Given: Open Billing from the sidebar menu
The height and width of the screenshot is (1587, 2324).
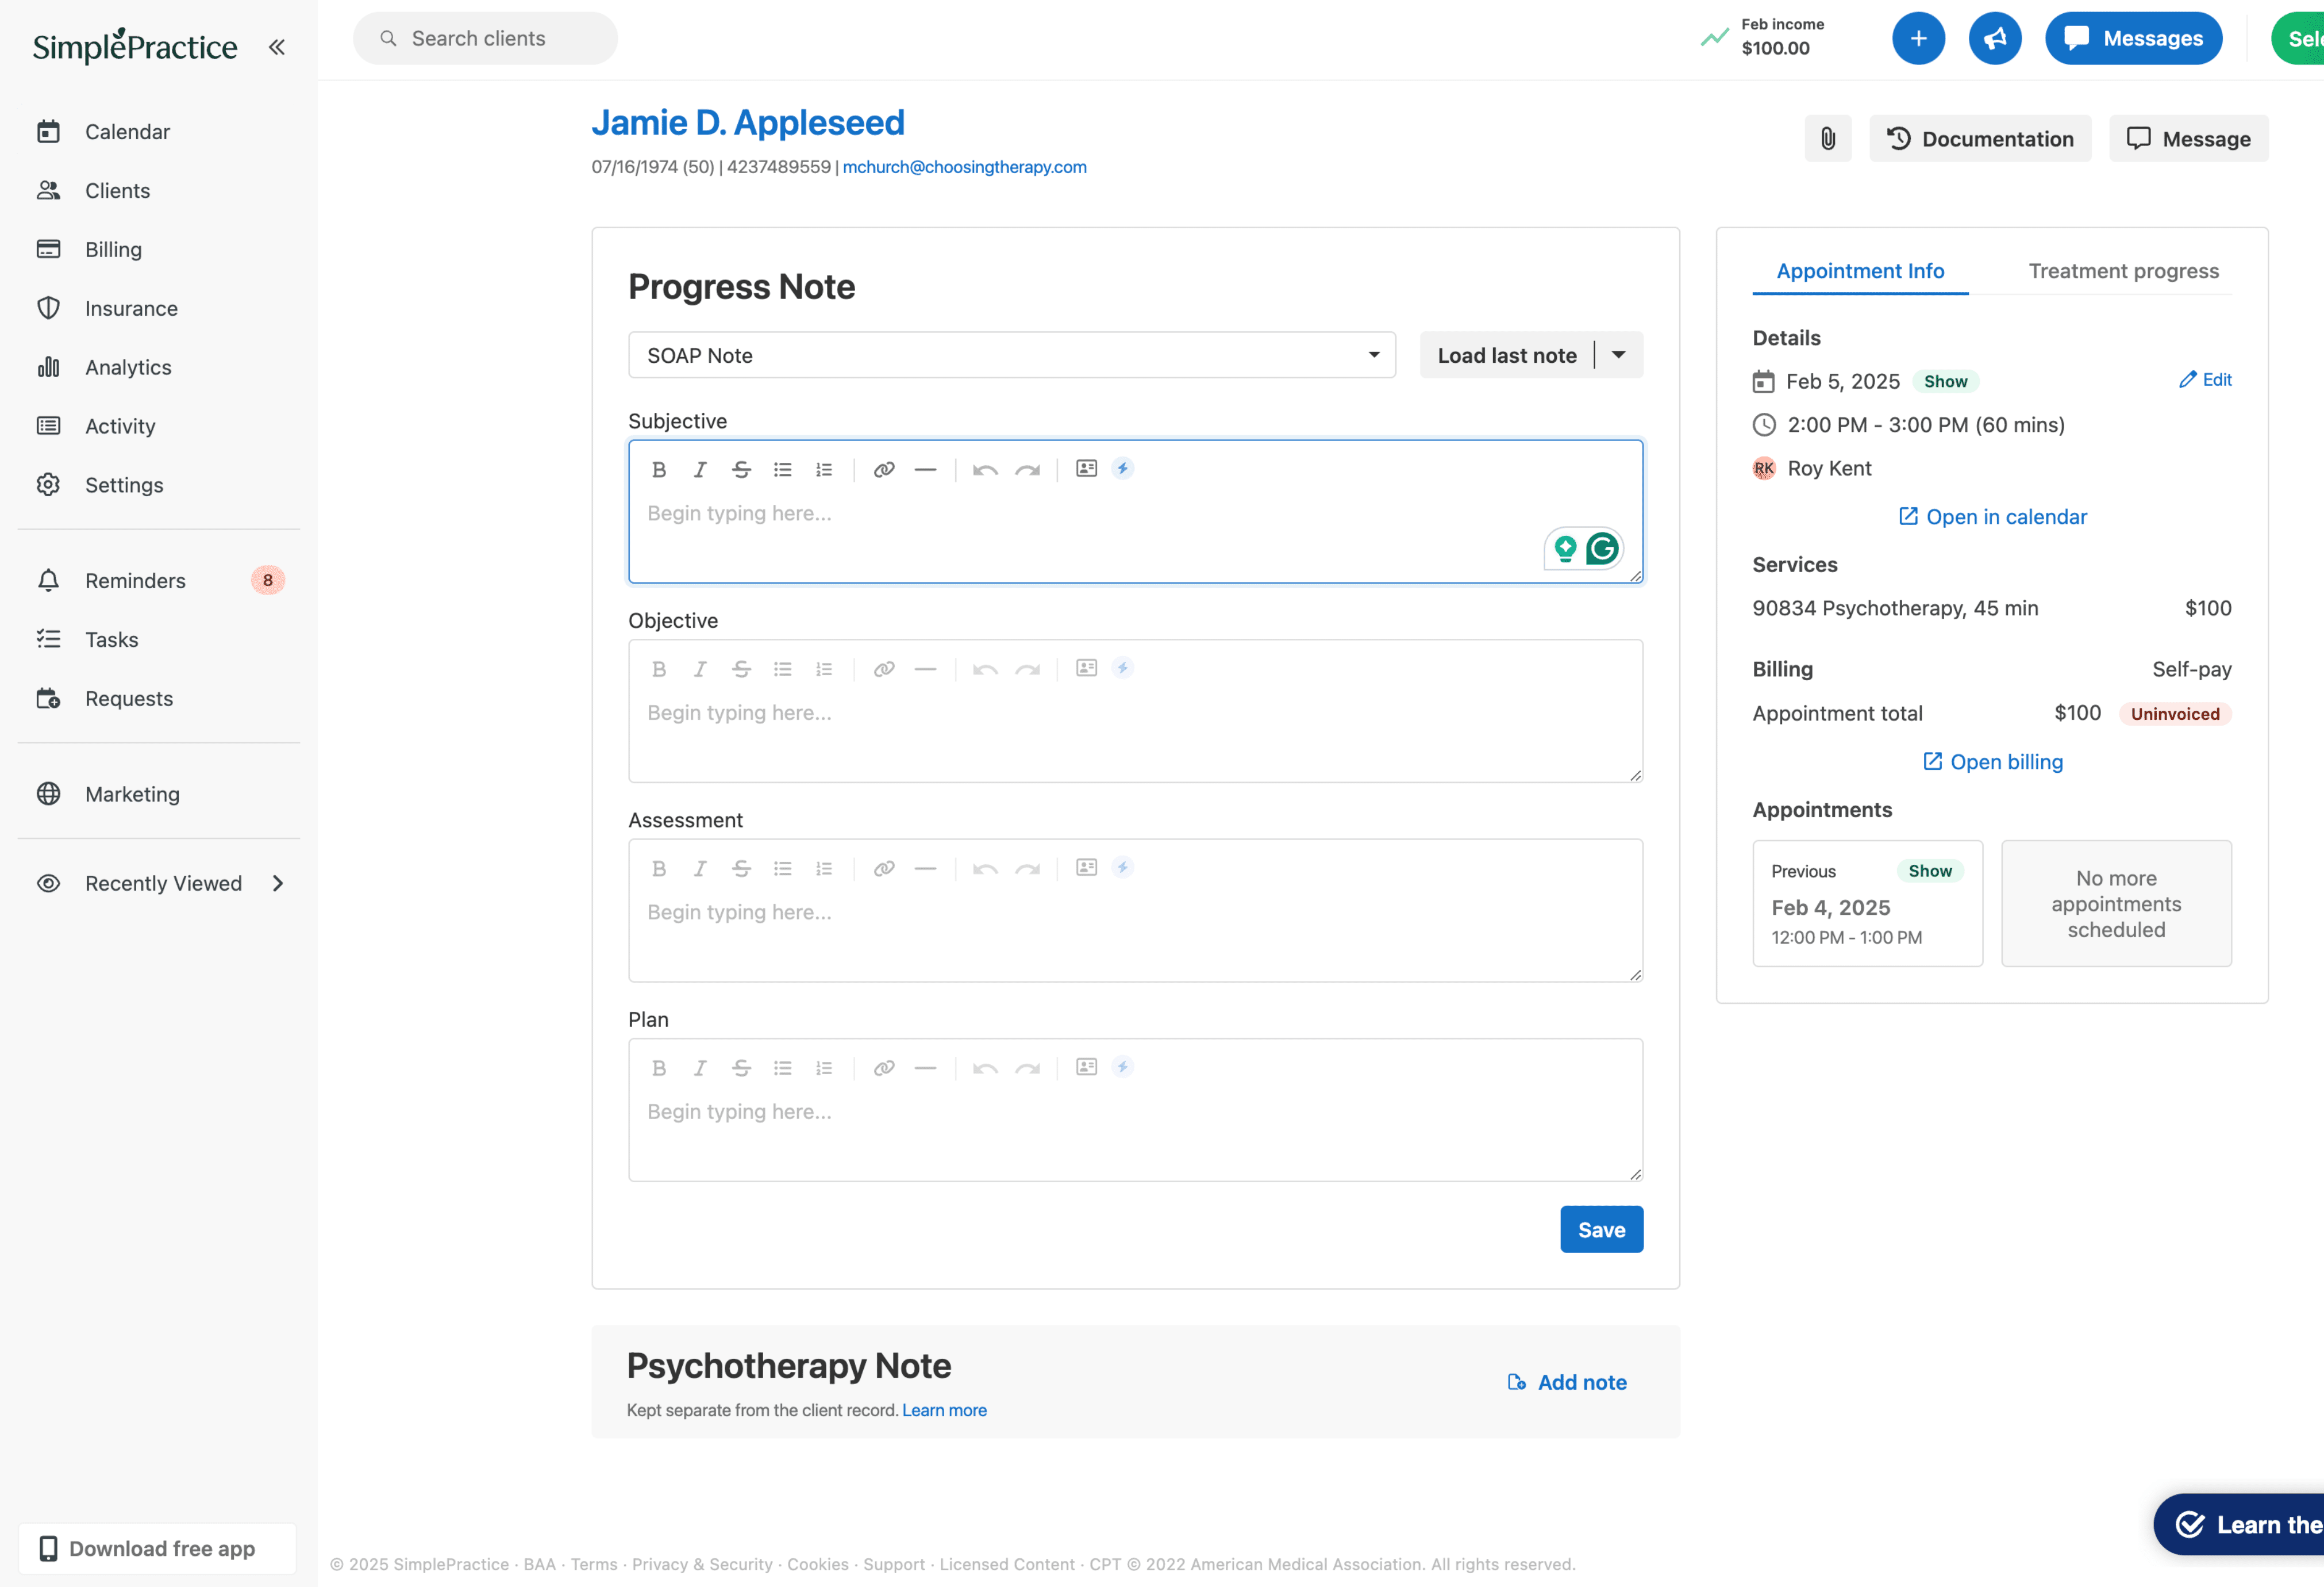Looking at the screenshot, I should coord(113,249).
